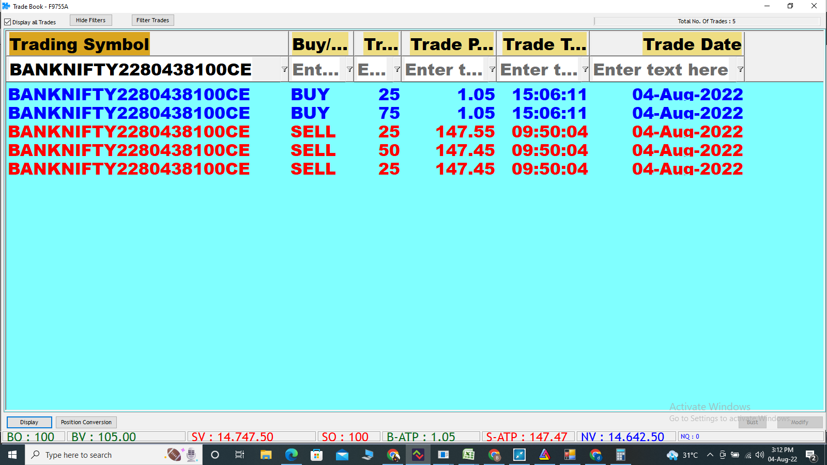Click the S-ATP : 147.47 status value
The width and height of the screenshot is (827, 465).
coord(528,437)
